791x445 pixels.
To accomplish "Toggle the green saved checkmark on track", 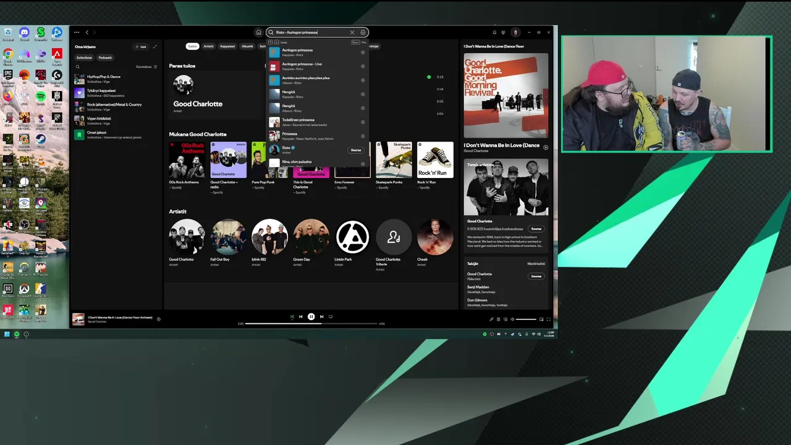I will pyautogui.click(x=429, y=77).
